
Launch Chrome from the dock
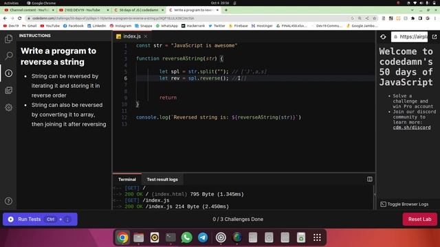[x=122, y=237]
